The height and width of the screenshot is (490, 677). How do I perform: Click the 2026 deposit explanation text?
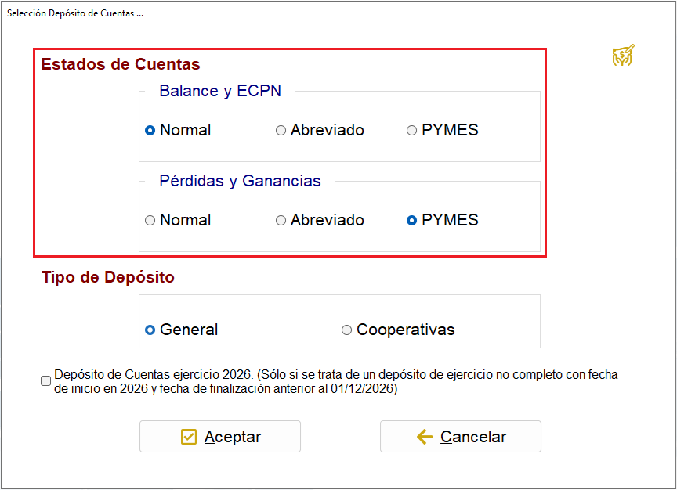336,381
